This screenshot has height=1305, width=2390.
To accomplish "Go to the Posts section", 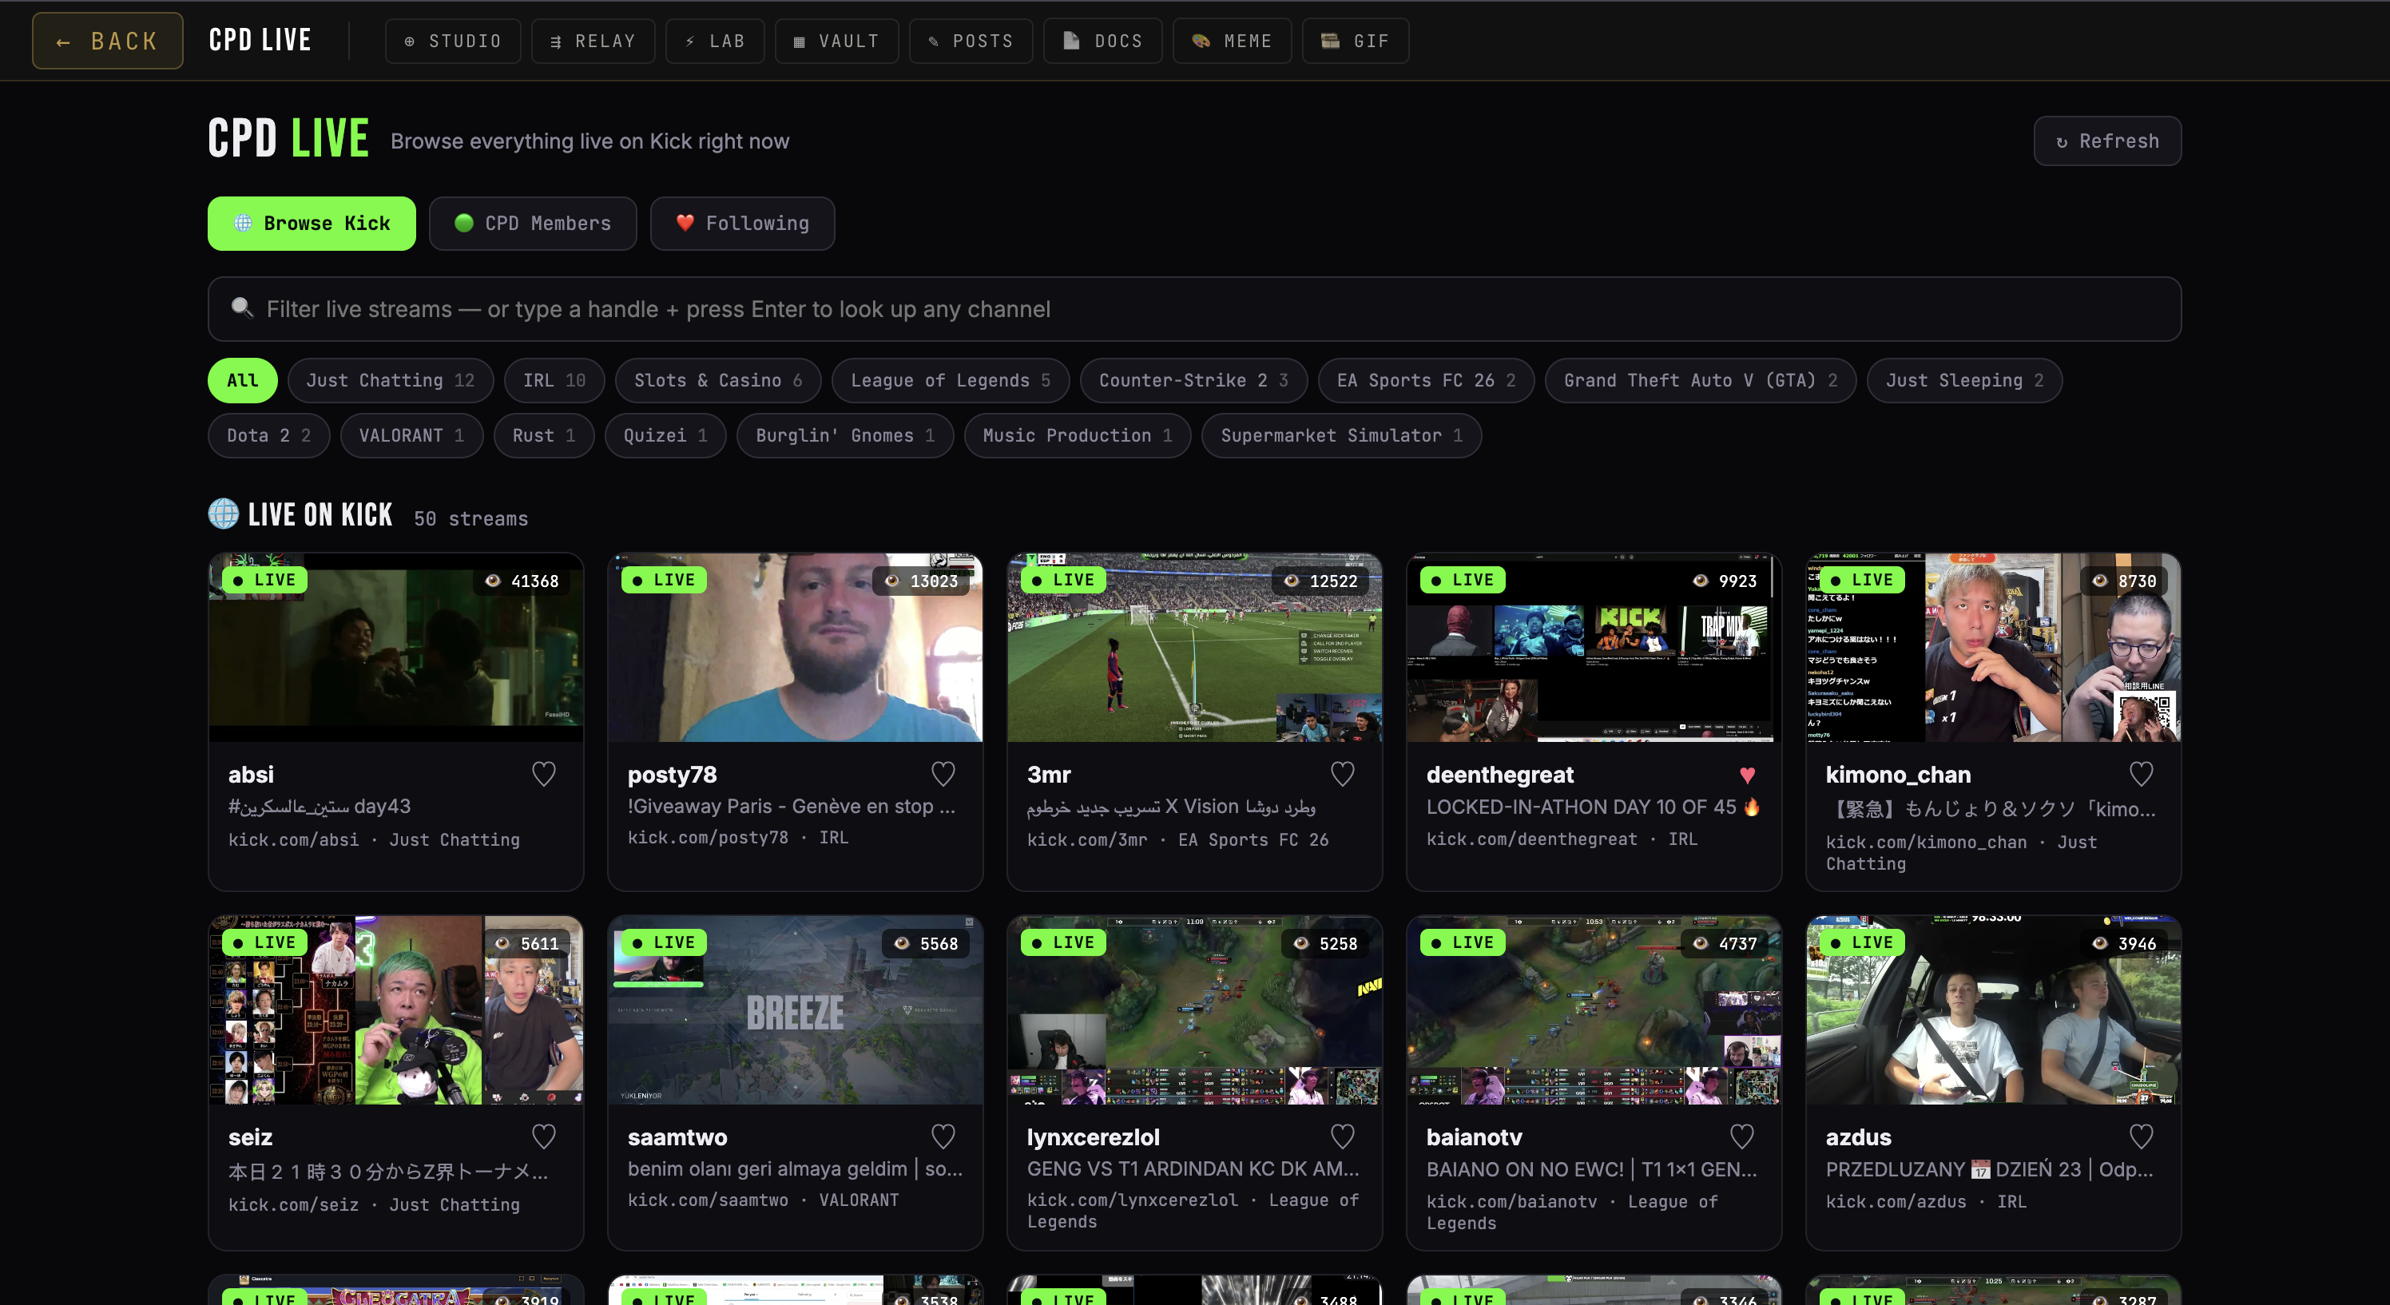I will point(971,41).
